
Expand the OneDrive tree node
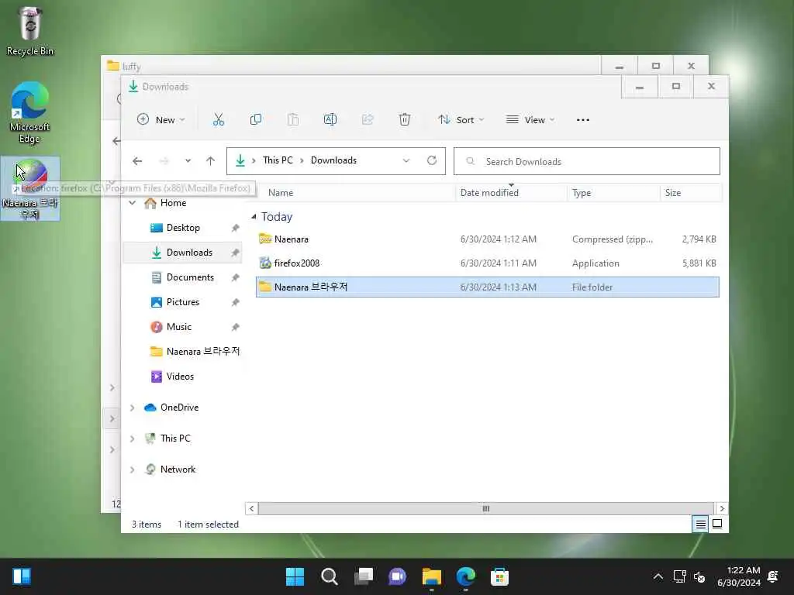(132, 408)
